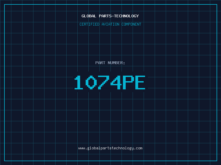
Task: Click the large letter P in part number
Action: (x=128, y=82)
